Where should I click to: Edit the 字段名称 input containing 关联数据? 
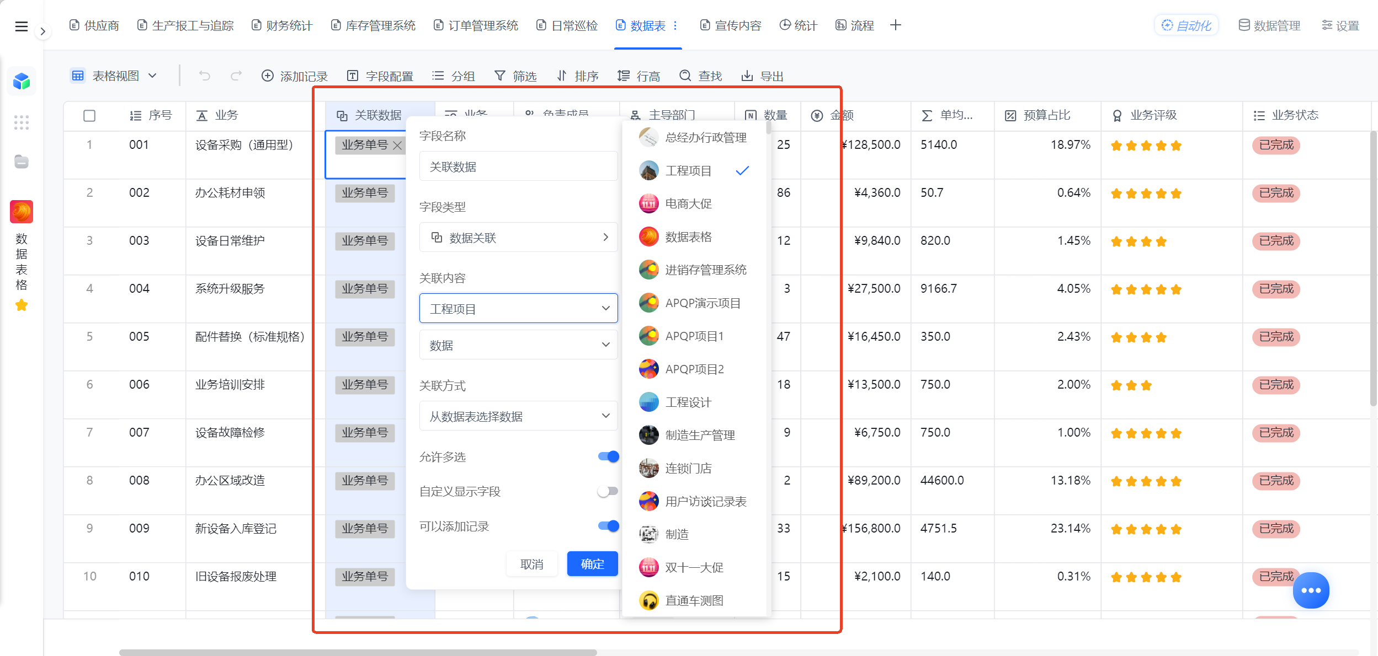[518, 166]
